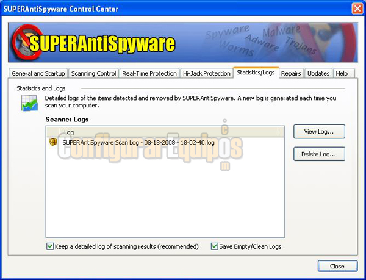Click the statistics chart icon

click(x=29, y=102)
